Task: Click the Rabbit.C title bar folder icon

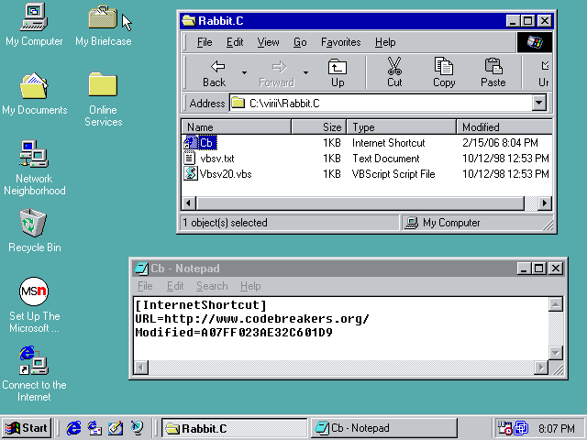Action: [x=189, y=20]
